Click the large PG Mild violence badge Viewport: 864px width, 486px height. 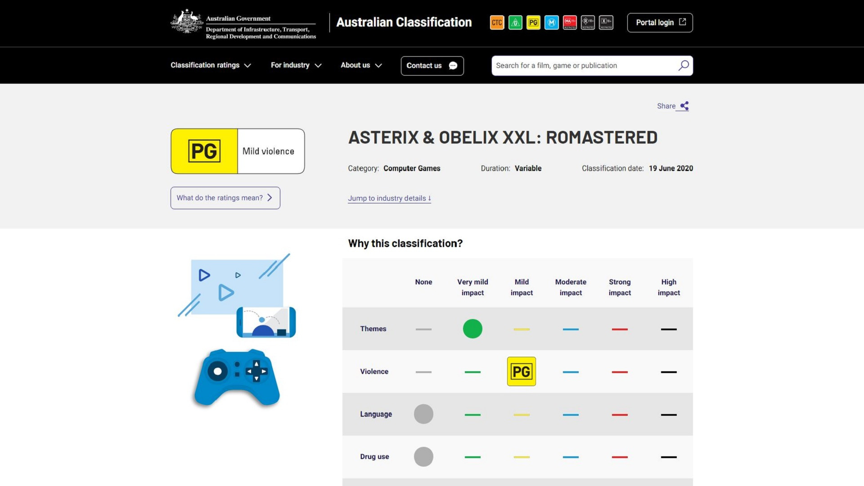[x=238, y=151]
